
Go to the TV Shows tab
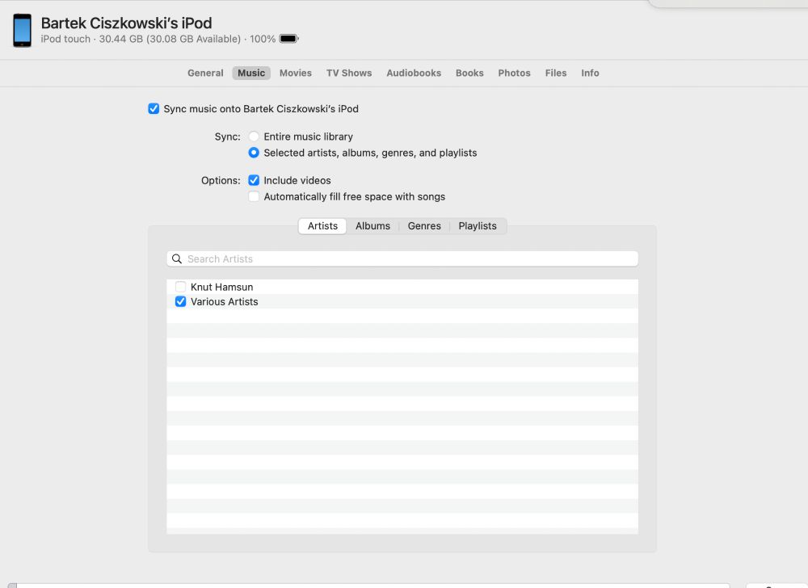point(349,73)
